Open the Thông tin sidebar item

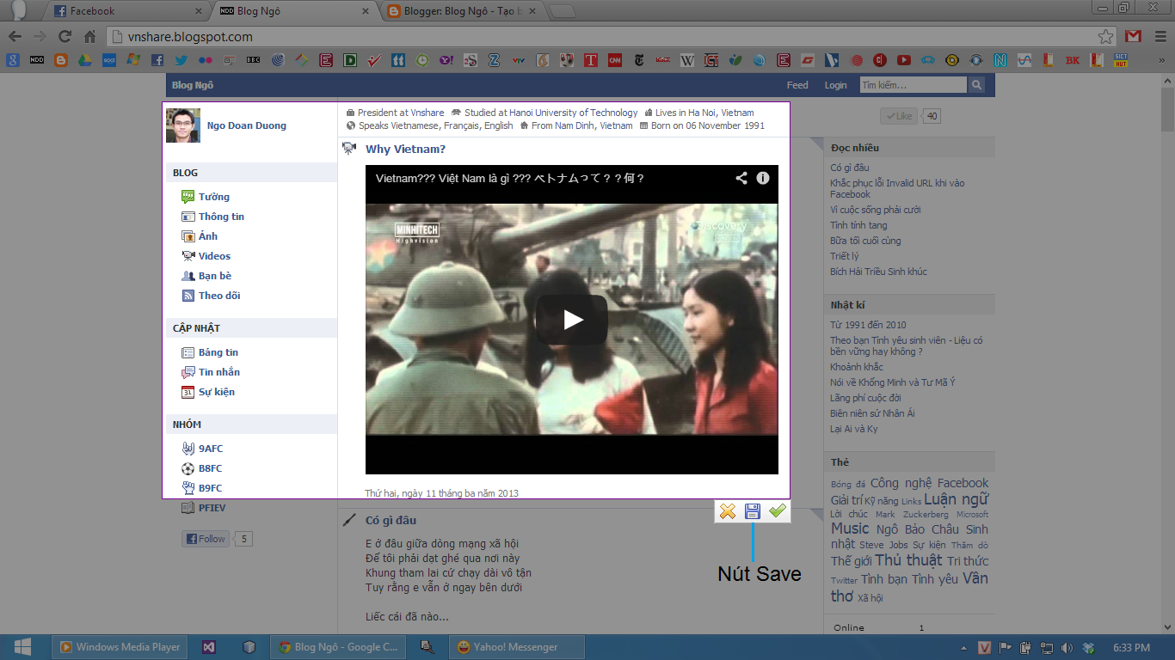[221, 217]
